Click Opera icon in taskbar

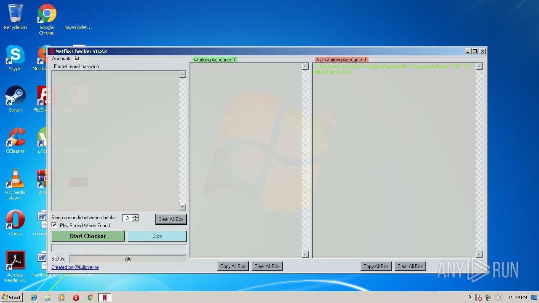[76, 298]
